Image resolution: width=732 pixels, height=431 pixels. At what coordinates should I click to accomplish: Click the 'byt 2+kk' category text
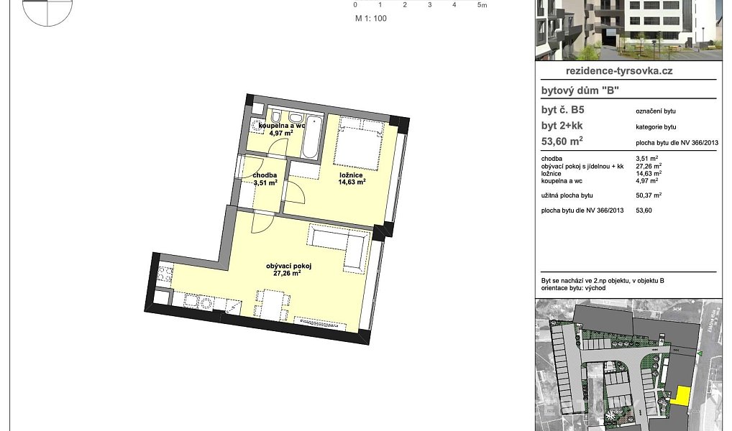pyautogui.click(x=562, y=126)
